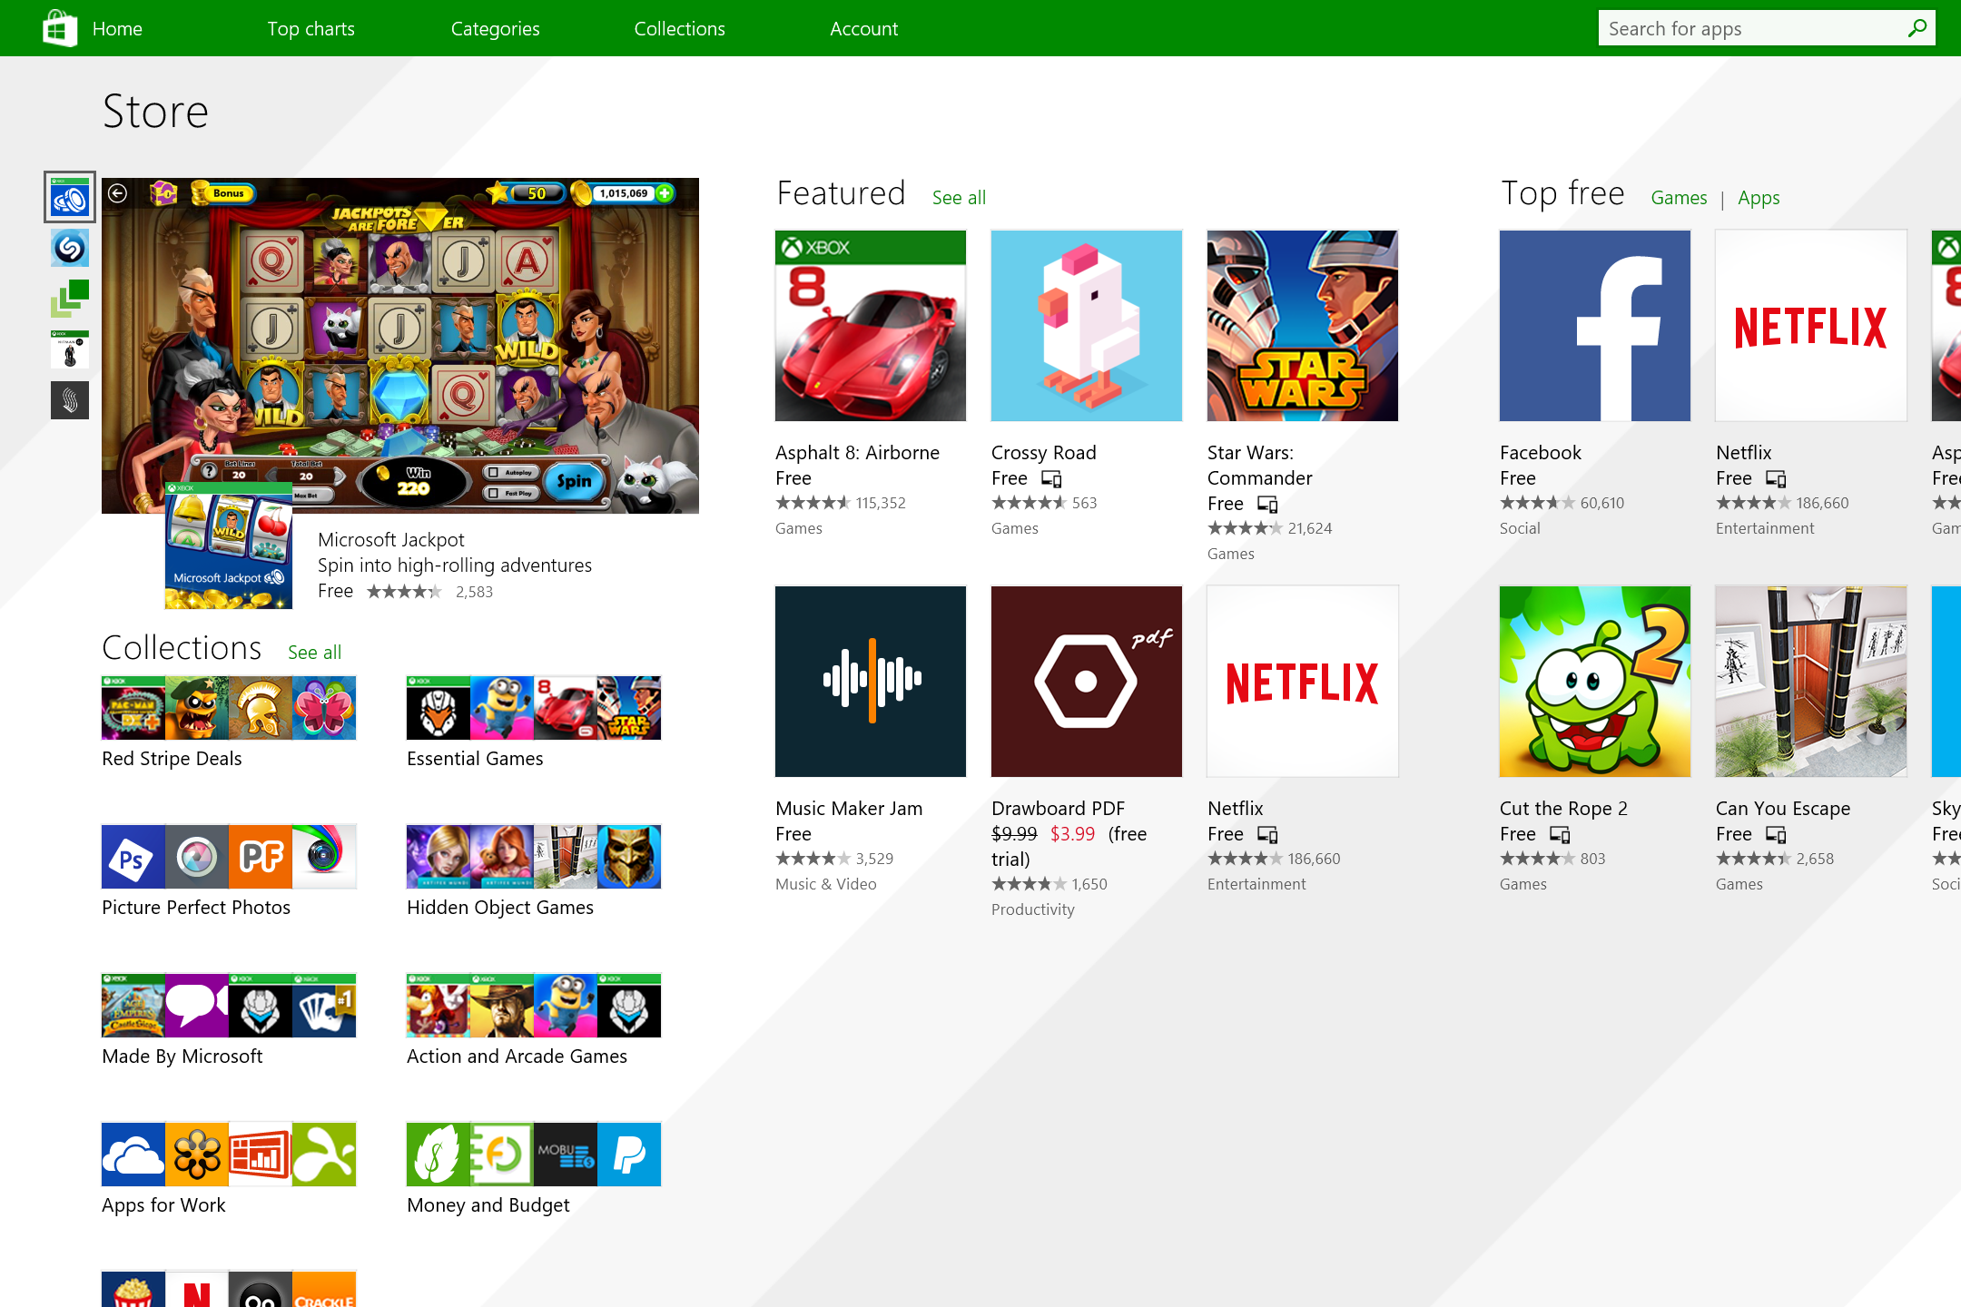The height and width of the screenshot is (1307, 1961).
Task: Click the Crossy Road title
Action: (x=1043, y=453)
